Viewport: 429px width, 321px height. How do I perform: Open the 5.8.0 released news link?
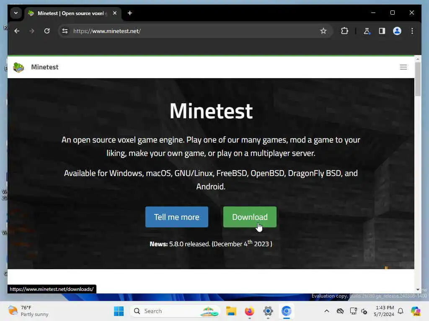[189, 244]
